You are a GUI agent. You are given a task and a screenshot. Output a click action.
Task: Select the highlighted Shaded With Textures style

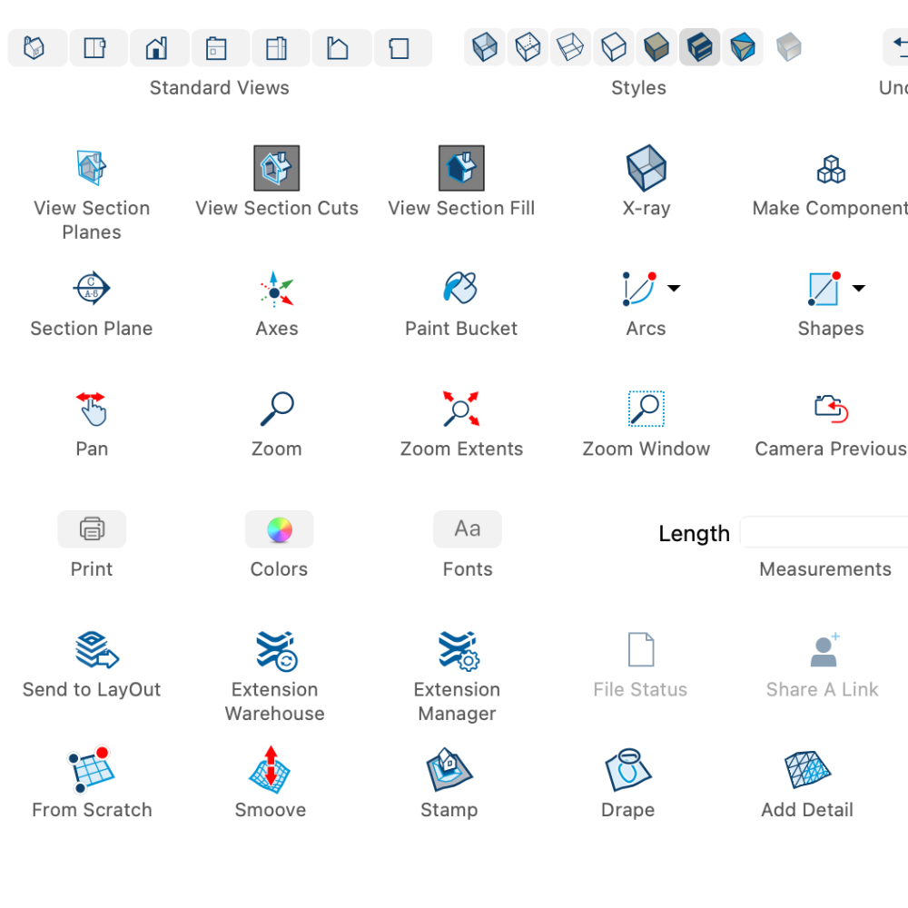pos(699,47)
